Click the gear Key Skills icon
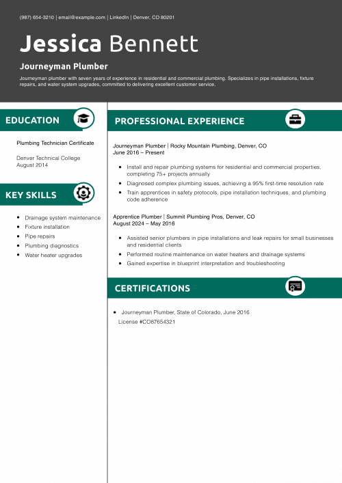 pyautogui.click(x=83, y=193)
